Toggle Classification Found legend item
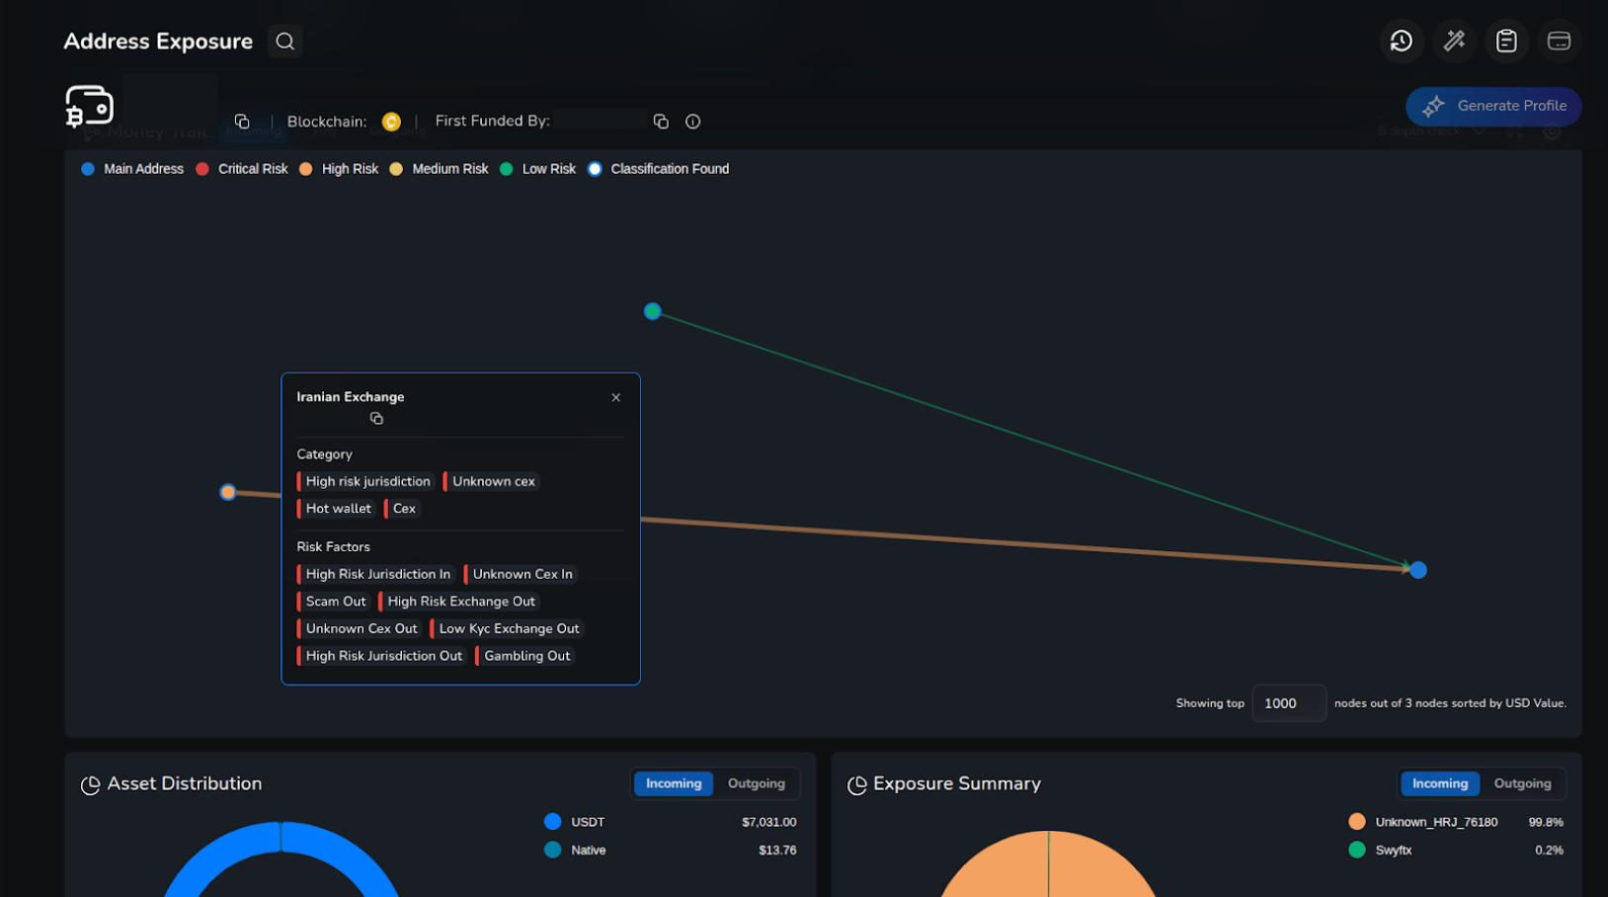Screen dimensions: 1608x897 (659, 169)
